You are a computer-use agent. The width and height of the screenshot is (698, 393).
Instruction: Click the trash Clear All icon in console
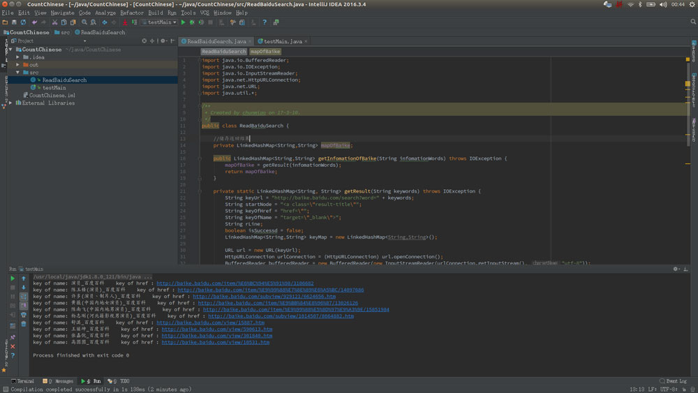[x=24, y=323]
